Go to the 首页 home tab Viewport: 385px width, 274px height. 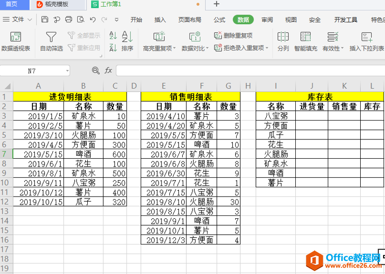[x=11, y=4]
